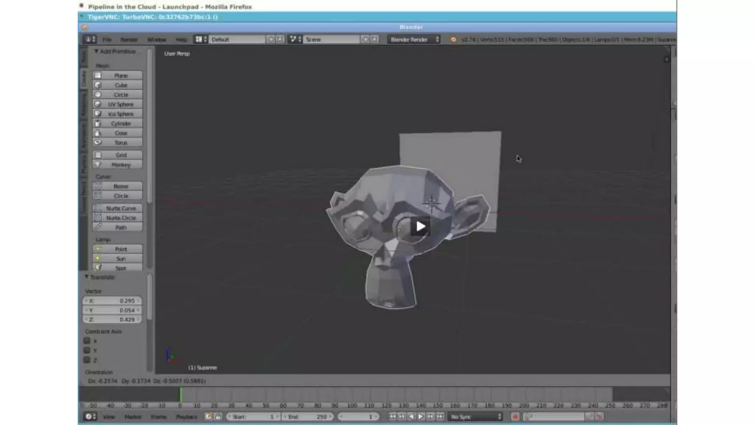Click the record keyframe button in timeline
This screenshot has width=755, height=425.
(515, 417)
